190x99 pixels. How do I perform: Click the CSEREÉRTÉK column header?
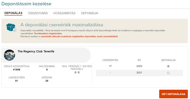[110, 60]
